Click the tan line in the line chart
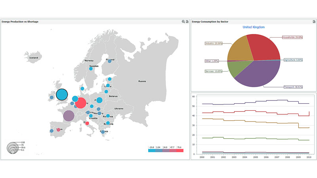The image size is (317, 178). click(256, 122)
